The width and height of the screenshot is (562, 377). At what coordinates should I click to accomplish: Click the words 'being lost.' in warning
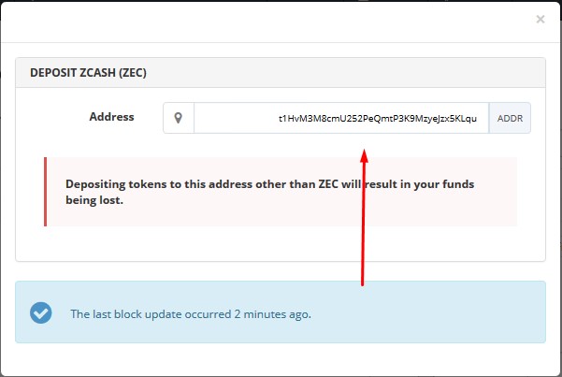tap(94, 200)
